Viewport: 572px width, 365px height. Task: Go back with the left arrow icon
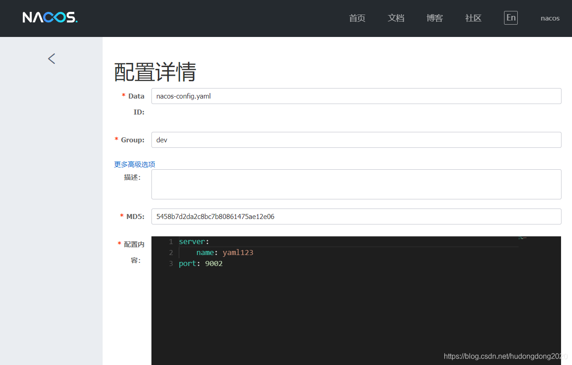point(52,58)
